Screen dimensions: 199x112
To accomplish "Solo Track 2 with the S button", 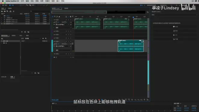I will 68,31.
